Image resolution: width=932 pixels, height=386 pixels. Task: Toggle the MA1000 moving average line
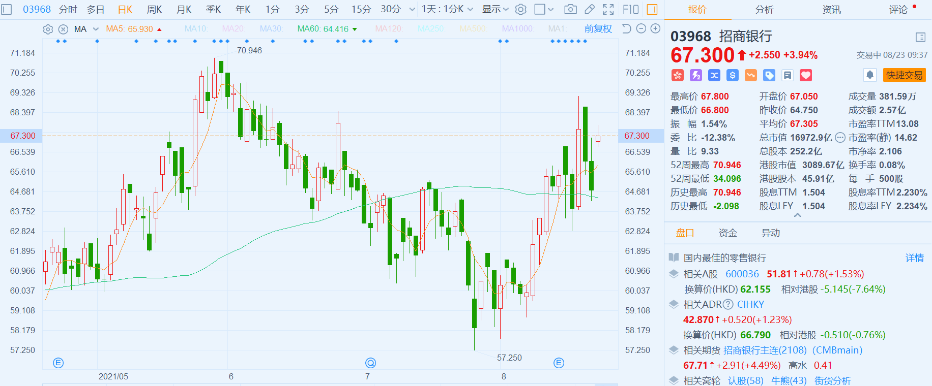pyautogui.click(x=518, y=29)
